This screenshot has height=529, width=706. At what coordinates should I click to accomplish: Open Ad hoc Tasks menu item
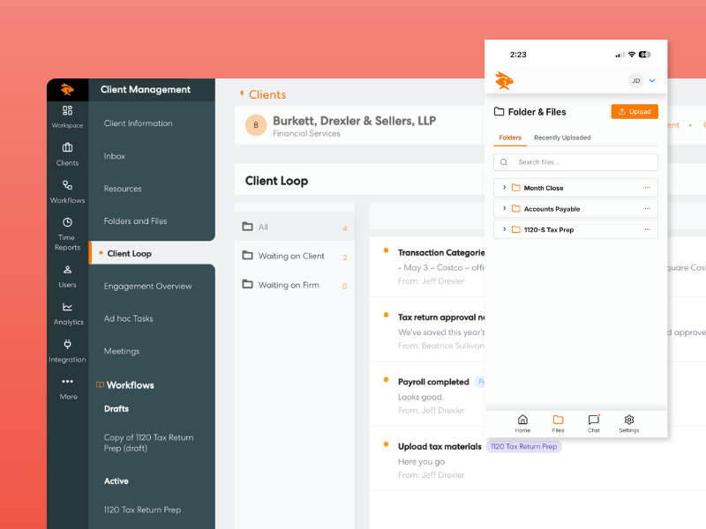(128, 318)
